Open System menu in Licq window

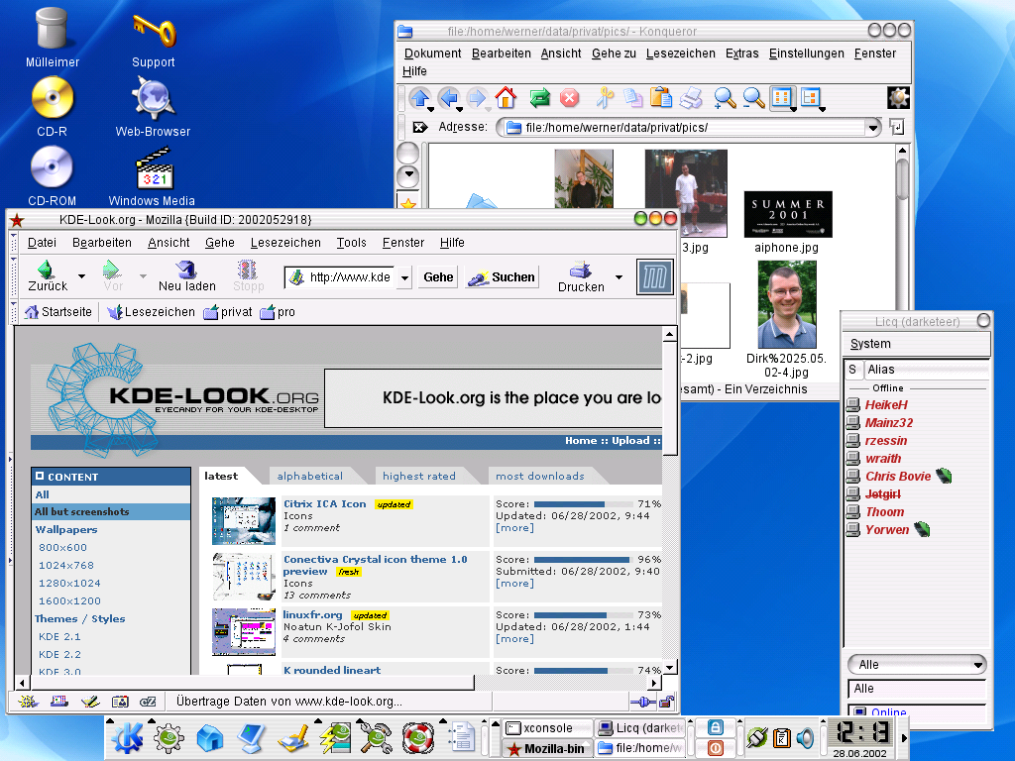click(x=870, y=344)
